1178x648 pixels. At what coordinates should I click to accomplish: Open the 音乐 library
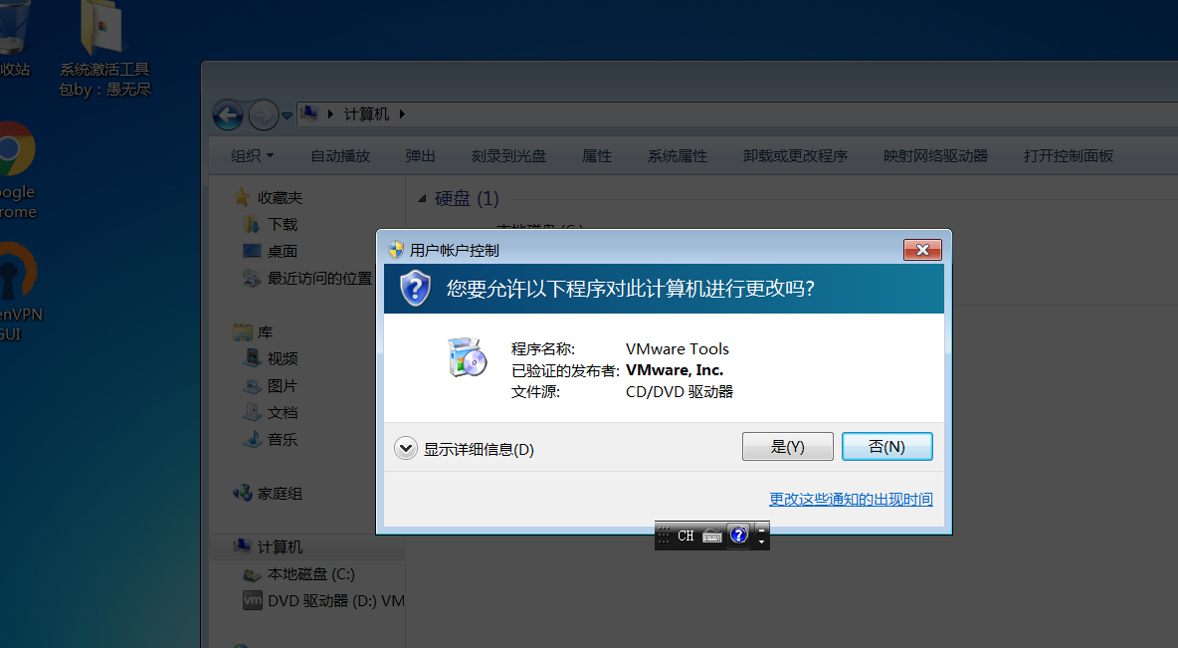[283, 440]
